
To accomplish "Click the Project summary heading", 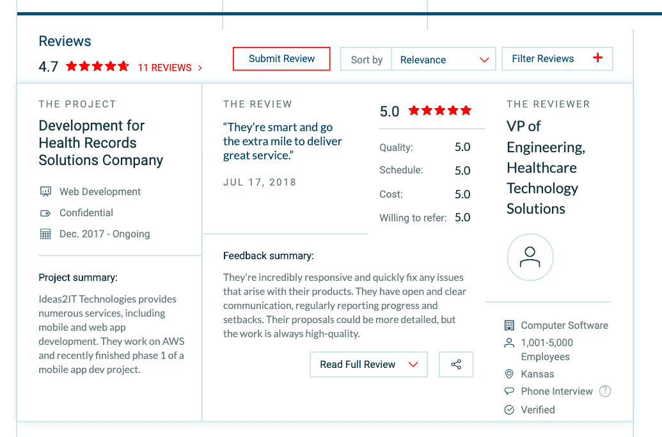I will (x=78, y=278).
